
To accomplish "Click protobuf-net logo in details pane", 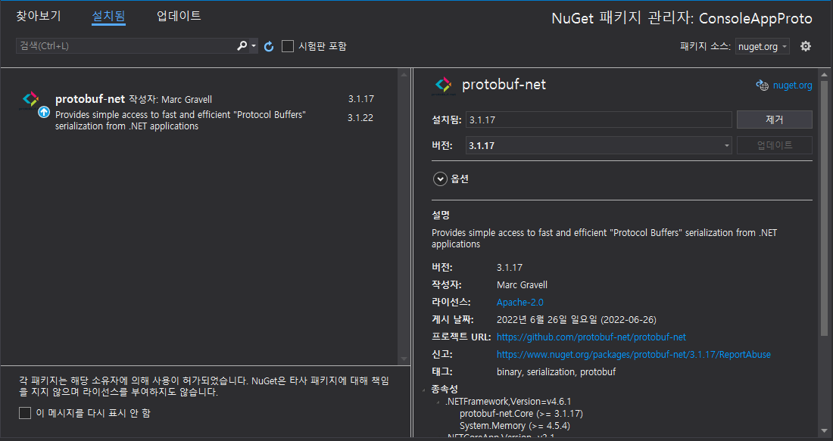I will [x=443, y=85].
